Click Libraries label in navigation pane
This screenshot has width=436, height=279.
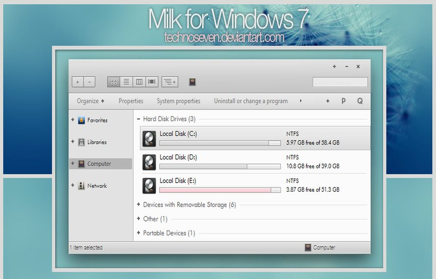(97, 142)
